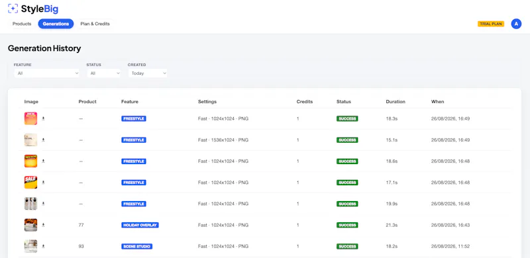
Task: Download the Scene Studio generation image
Action: click(43, 246)
